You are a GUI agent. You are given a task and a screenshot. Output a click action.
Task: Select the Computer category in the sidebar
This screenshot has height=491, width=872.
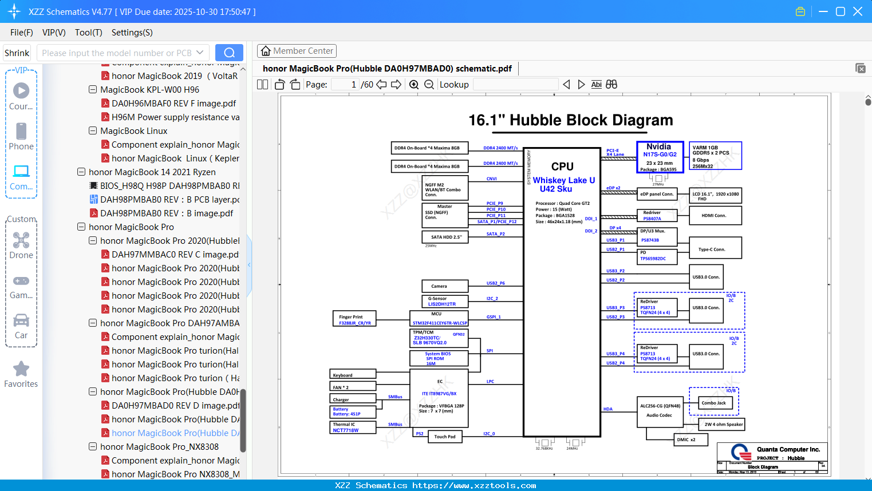[21, 177]
